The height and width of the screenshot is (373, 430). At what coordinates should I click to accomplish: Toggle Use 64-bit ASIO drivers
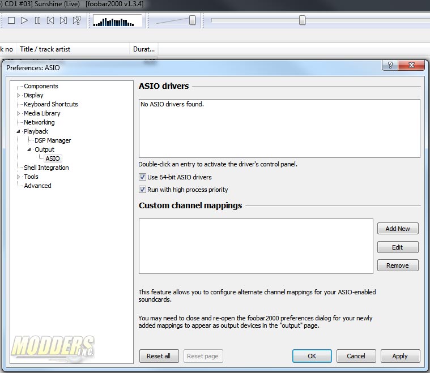pos(142,177)
